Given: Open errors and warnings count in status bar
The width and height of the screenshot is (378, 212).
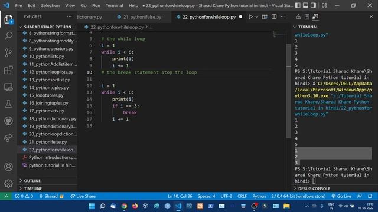Looking at the screenshot, I should [24, 196].
